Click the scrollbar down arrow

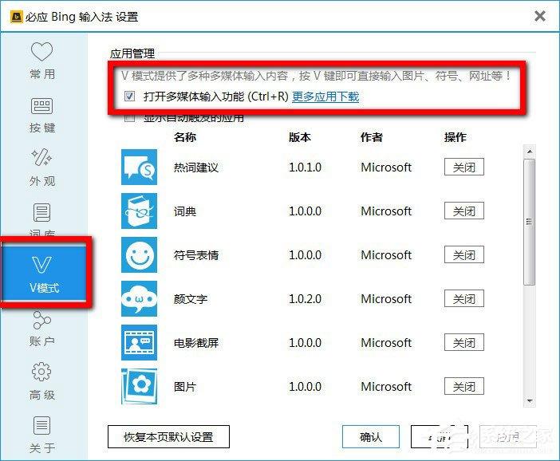pyautogui.click(x=529, y=401)
